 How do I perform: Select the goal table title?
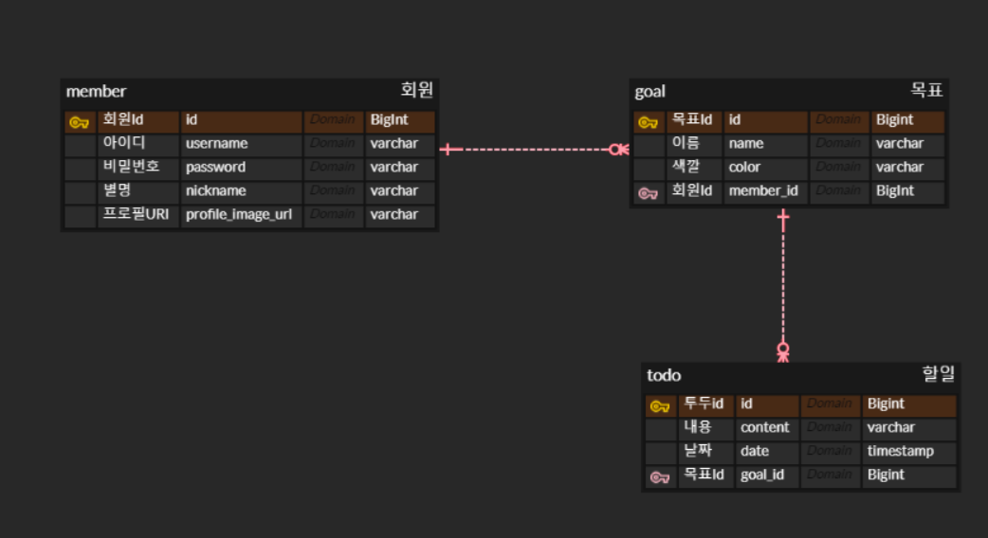[650, 92]
